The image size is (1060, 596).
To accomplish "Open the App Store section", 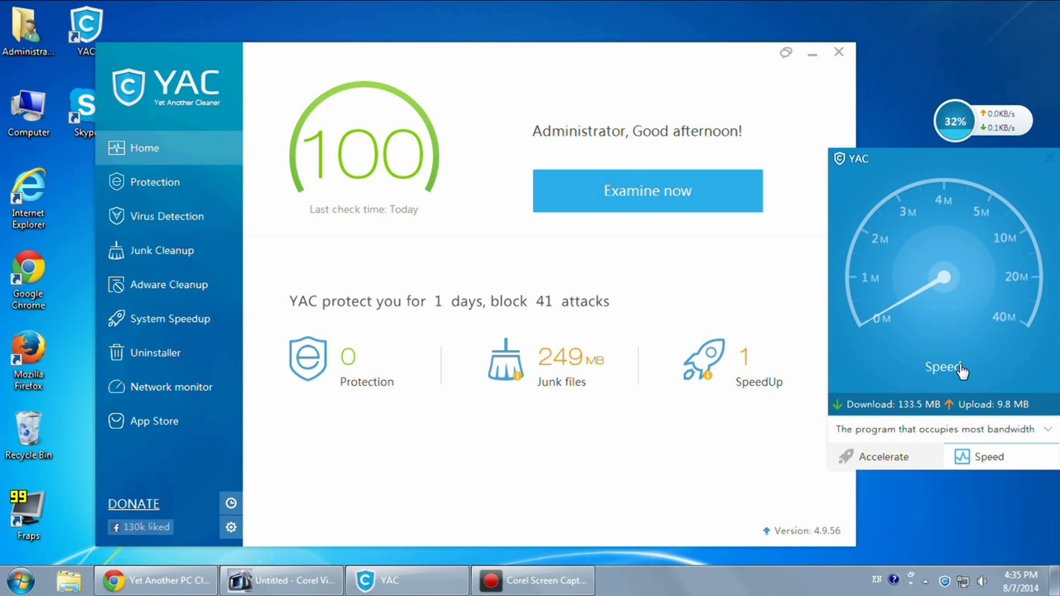I will click(169, 421).
